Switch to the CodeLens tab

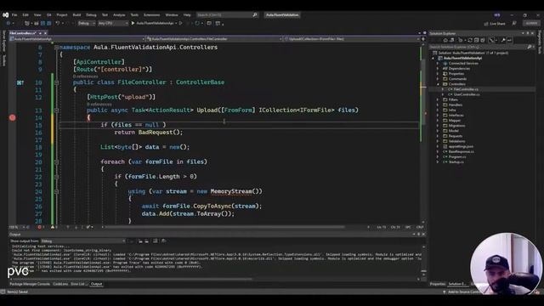point(60,284)
